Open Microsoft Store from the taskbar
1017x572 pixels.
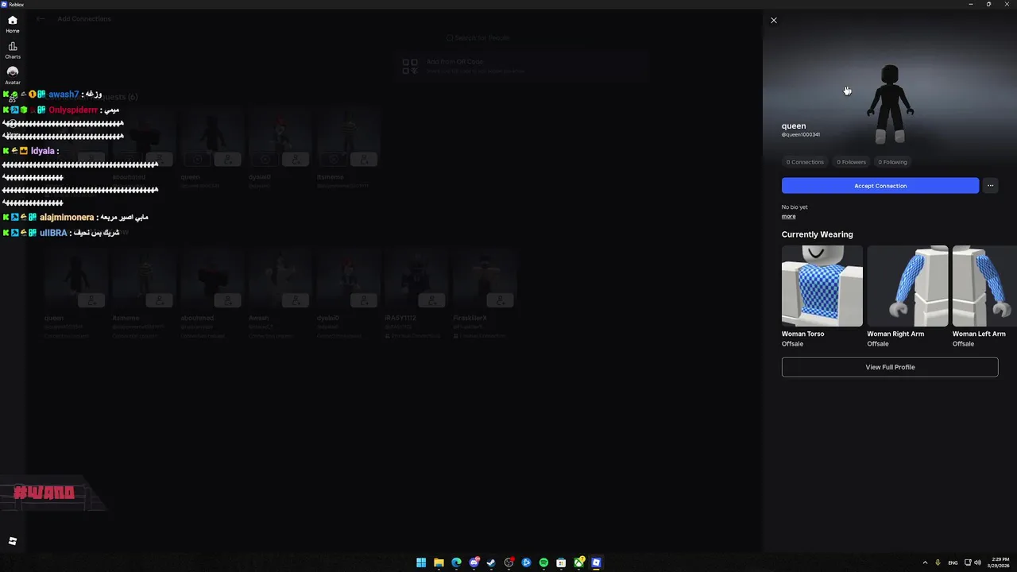pyautogui.click(x=561, y=562)
